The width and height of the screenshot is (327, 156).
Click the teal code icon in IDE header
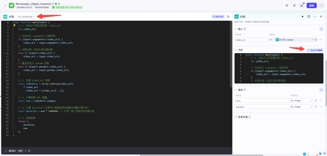[5, 16]
